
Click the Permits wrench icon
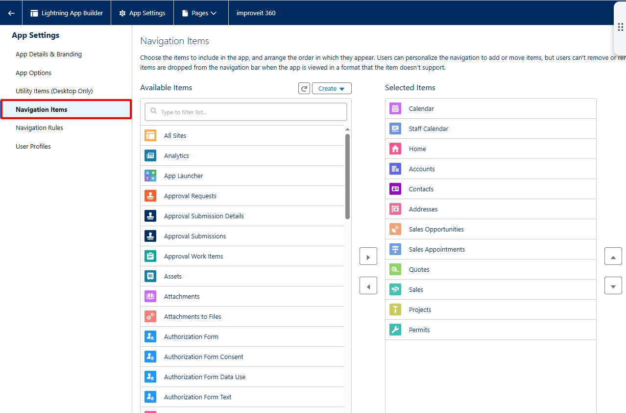395,330
